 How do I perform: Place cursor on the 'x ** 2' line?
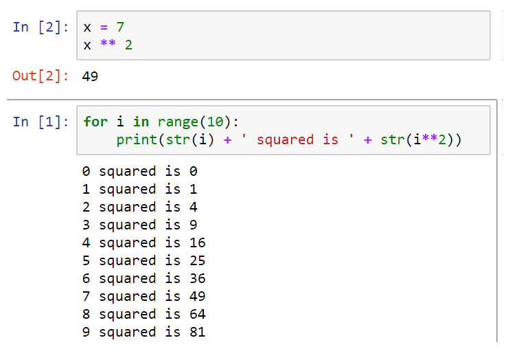coord(108,45)
